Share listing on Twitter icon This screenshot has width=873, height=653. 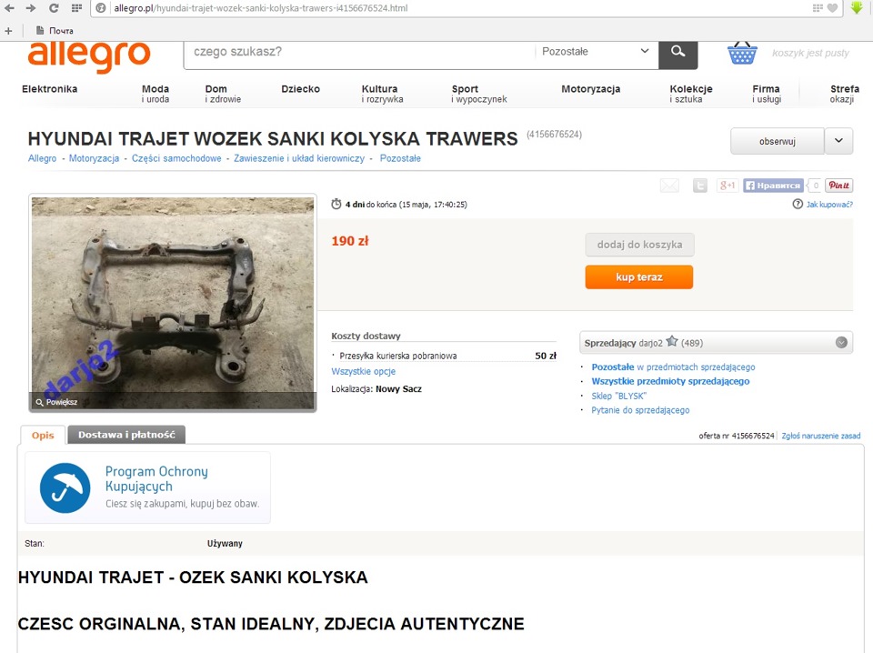(x=700, y=186)
